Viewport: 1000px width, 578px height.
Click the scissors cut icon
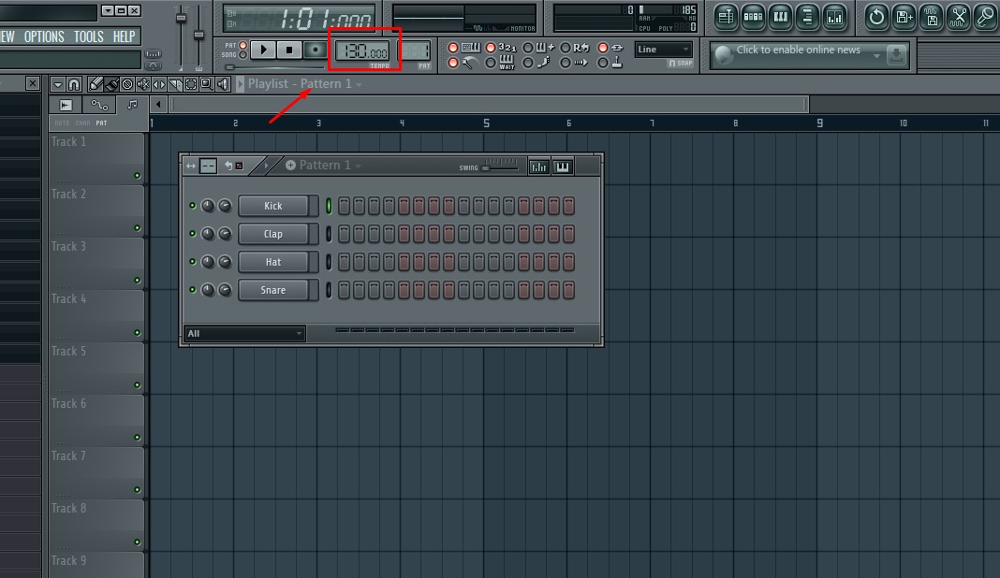point(958,17)
